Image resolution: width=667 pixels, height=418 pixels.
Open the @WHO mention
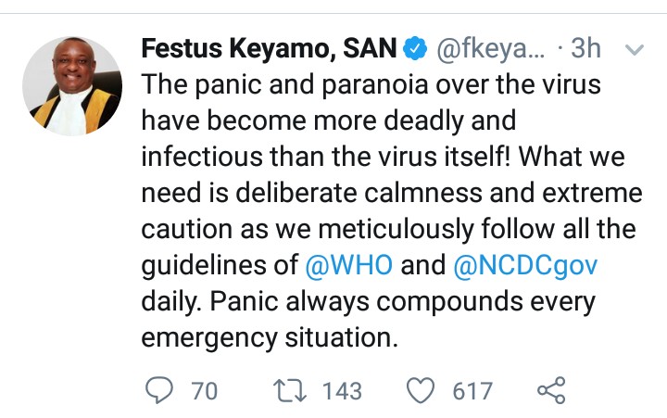(349, 266)
